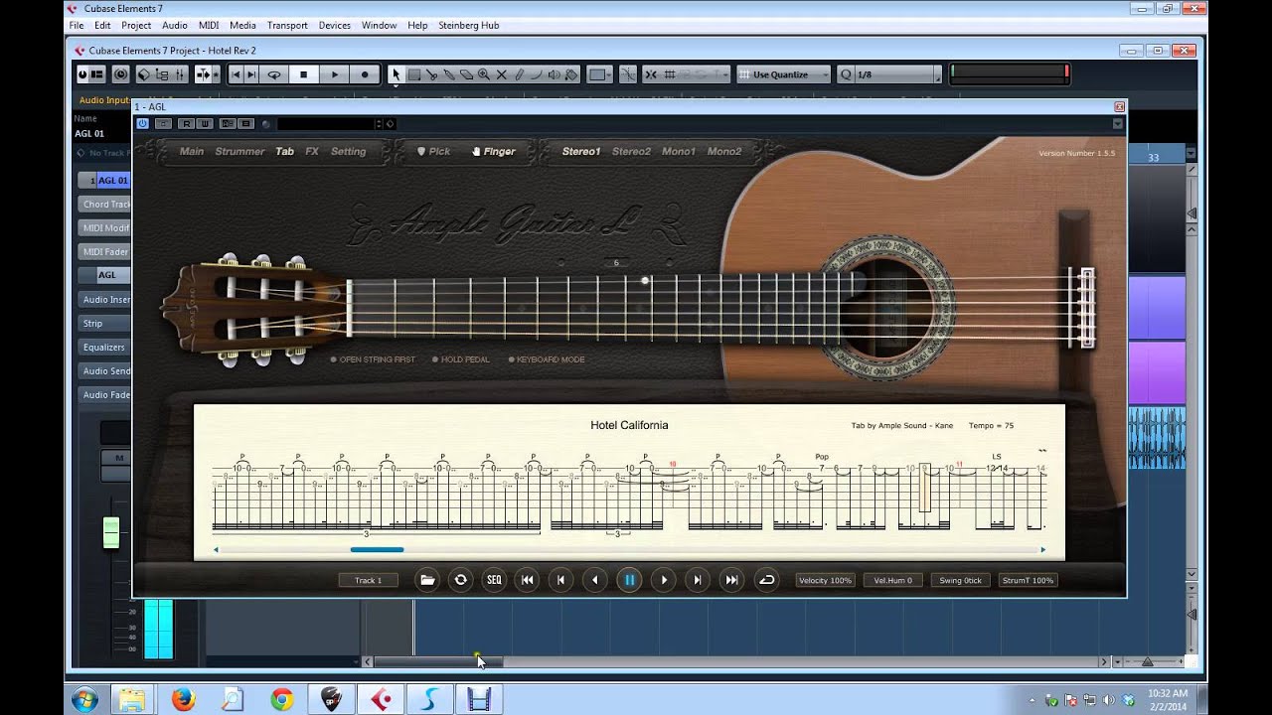
Task: Click the SEQ button in tab player
Action: pyautogui.click(x=494, y=580)
